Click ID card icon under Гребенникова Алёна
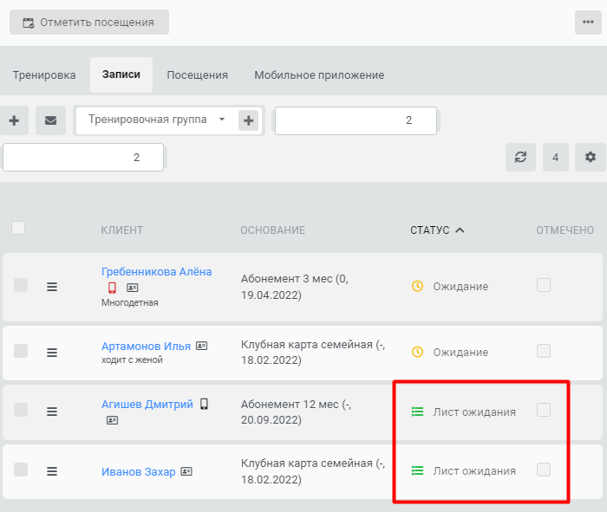 click(133, 288)
